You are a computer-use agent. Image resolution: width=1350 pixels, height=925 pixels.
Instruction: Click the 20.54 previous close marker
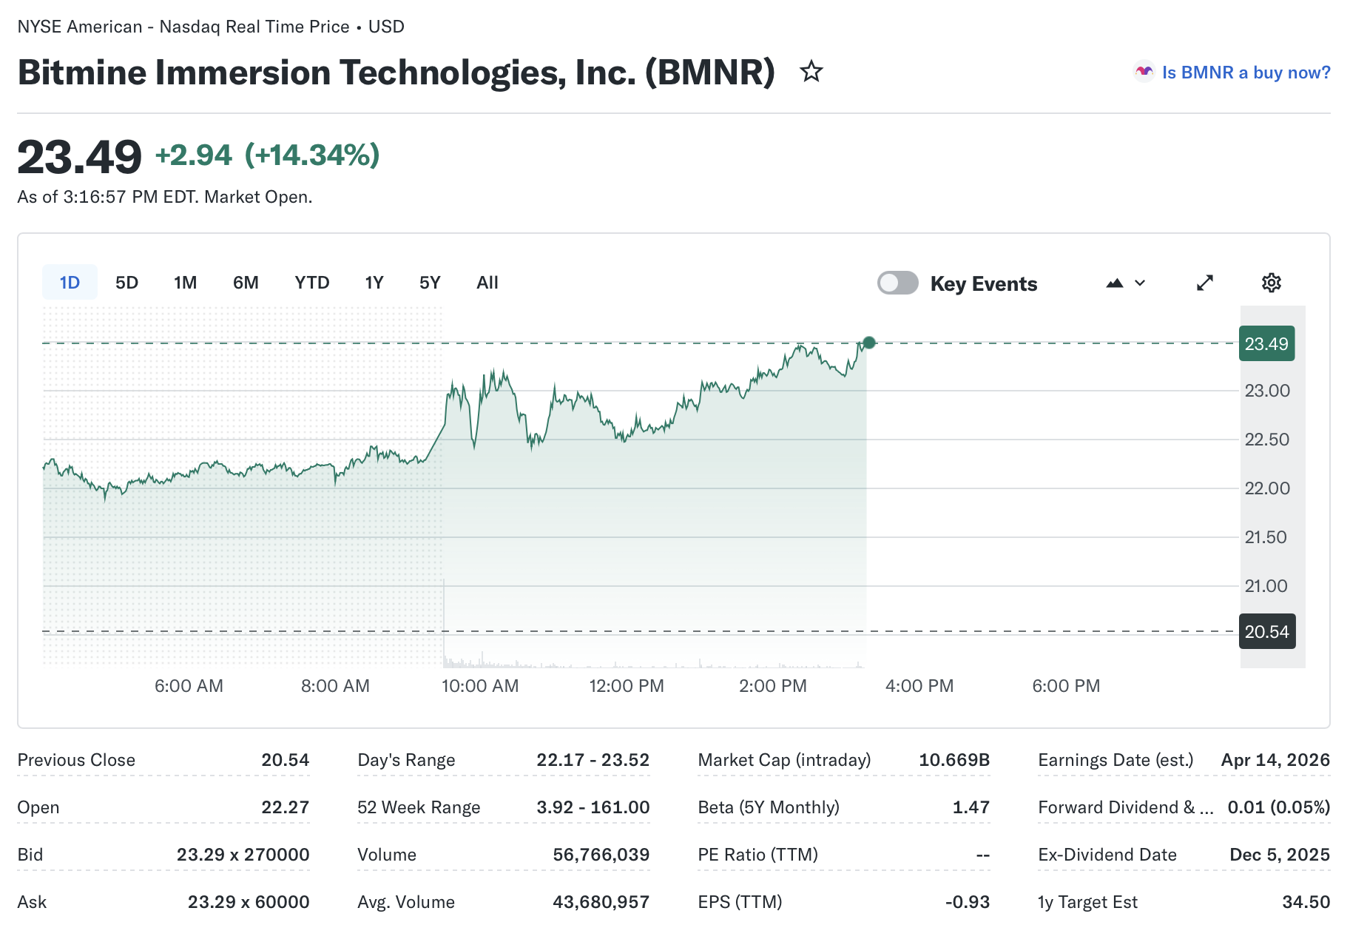pyautogui.click(x=1266, y=631)
